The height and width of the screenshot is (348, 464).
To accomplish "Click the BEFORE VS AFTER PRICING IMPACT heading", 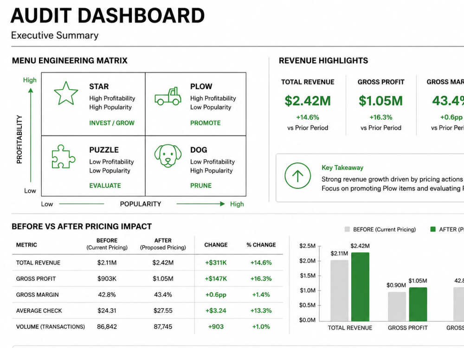I will click(x=82, y=226).
